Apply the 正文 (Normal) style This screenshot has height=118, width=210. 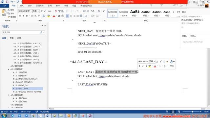coord(113,13)
